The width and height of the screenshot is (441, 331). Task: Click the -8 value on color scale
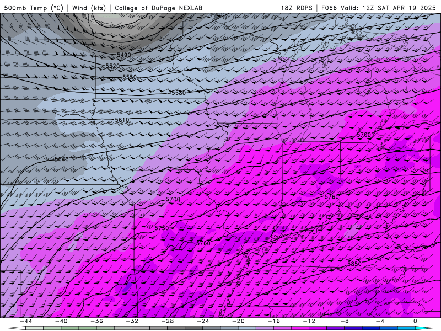[x=345, y=321]
